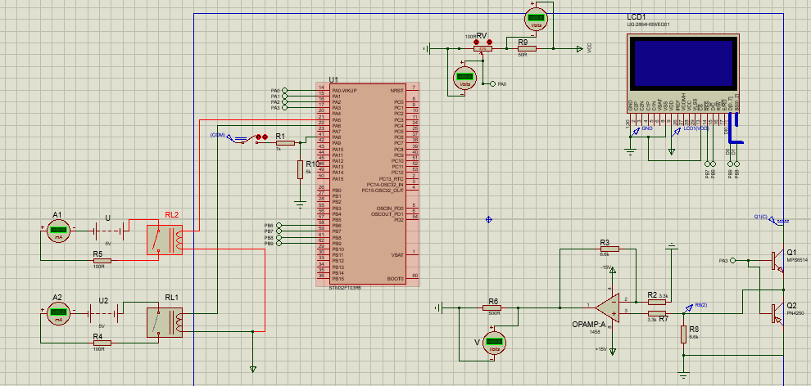Select the PA0 terminal next to the RV wiper

click(492, 83)
